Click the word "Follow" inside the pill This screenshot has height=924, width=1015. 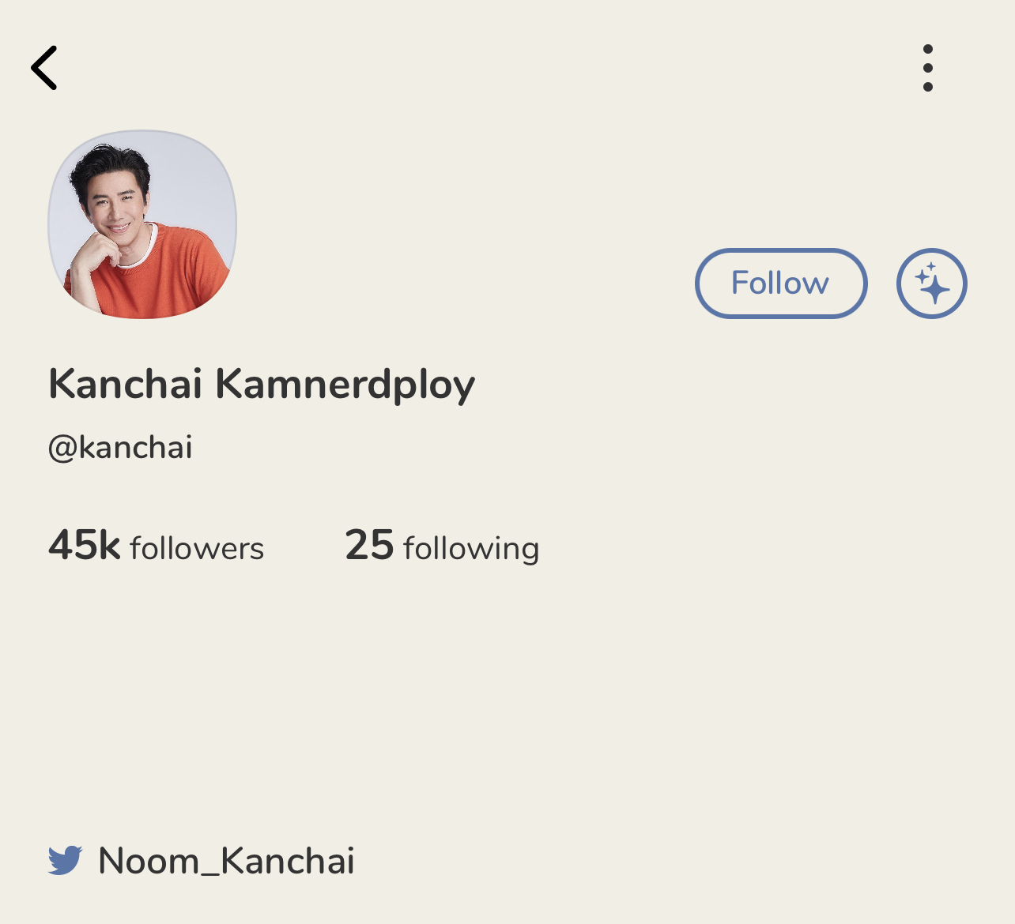click(780, 284)
